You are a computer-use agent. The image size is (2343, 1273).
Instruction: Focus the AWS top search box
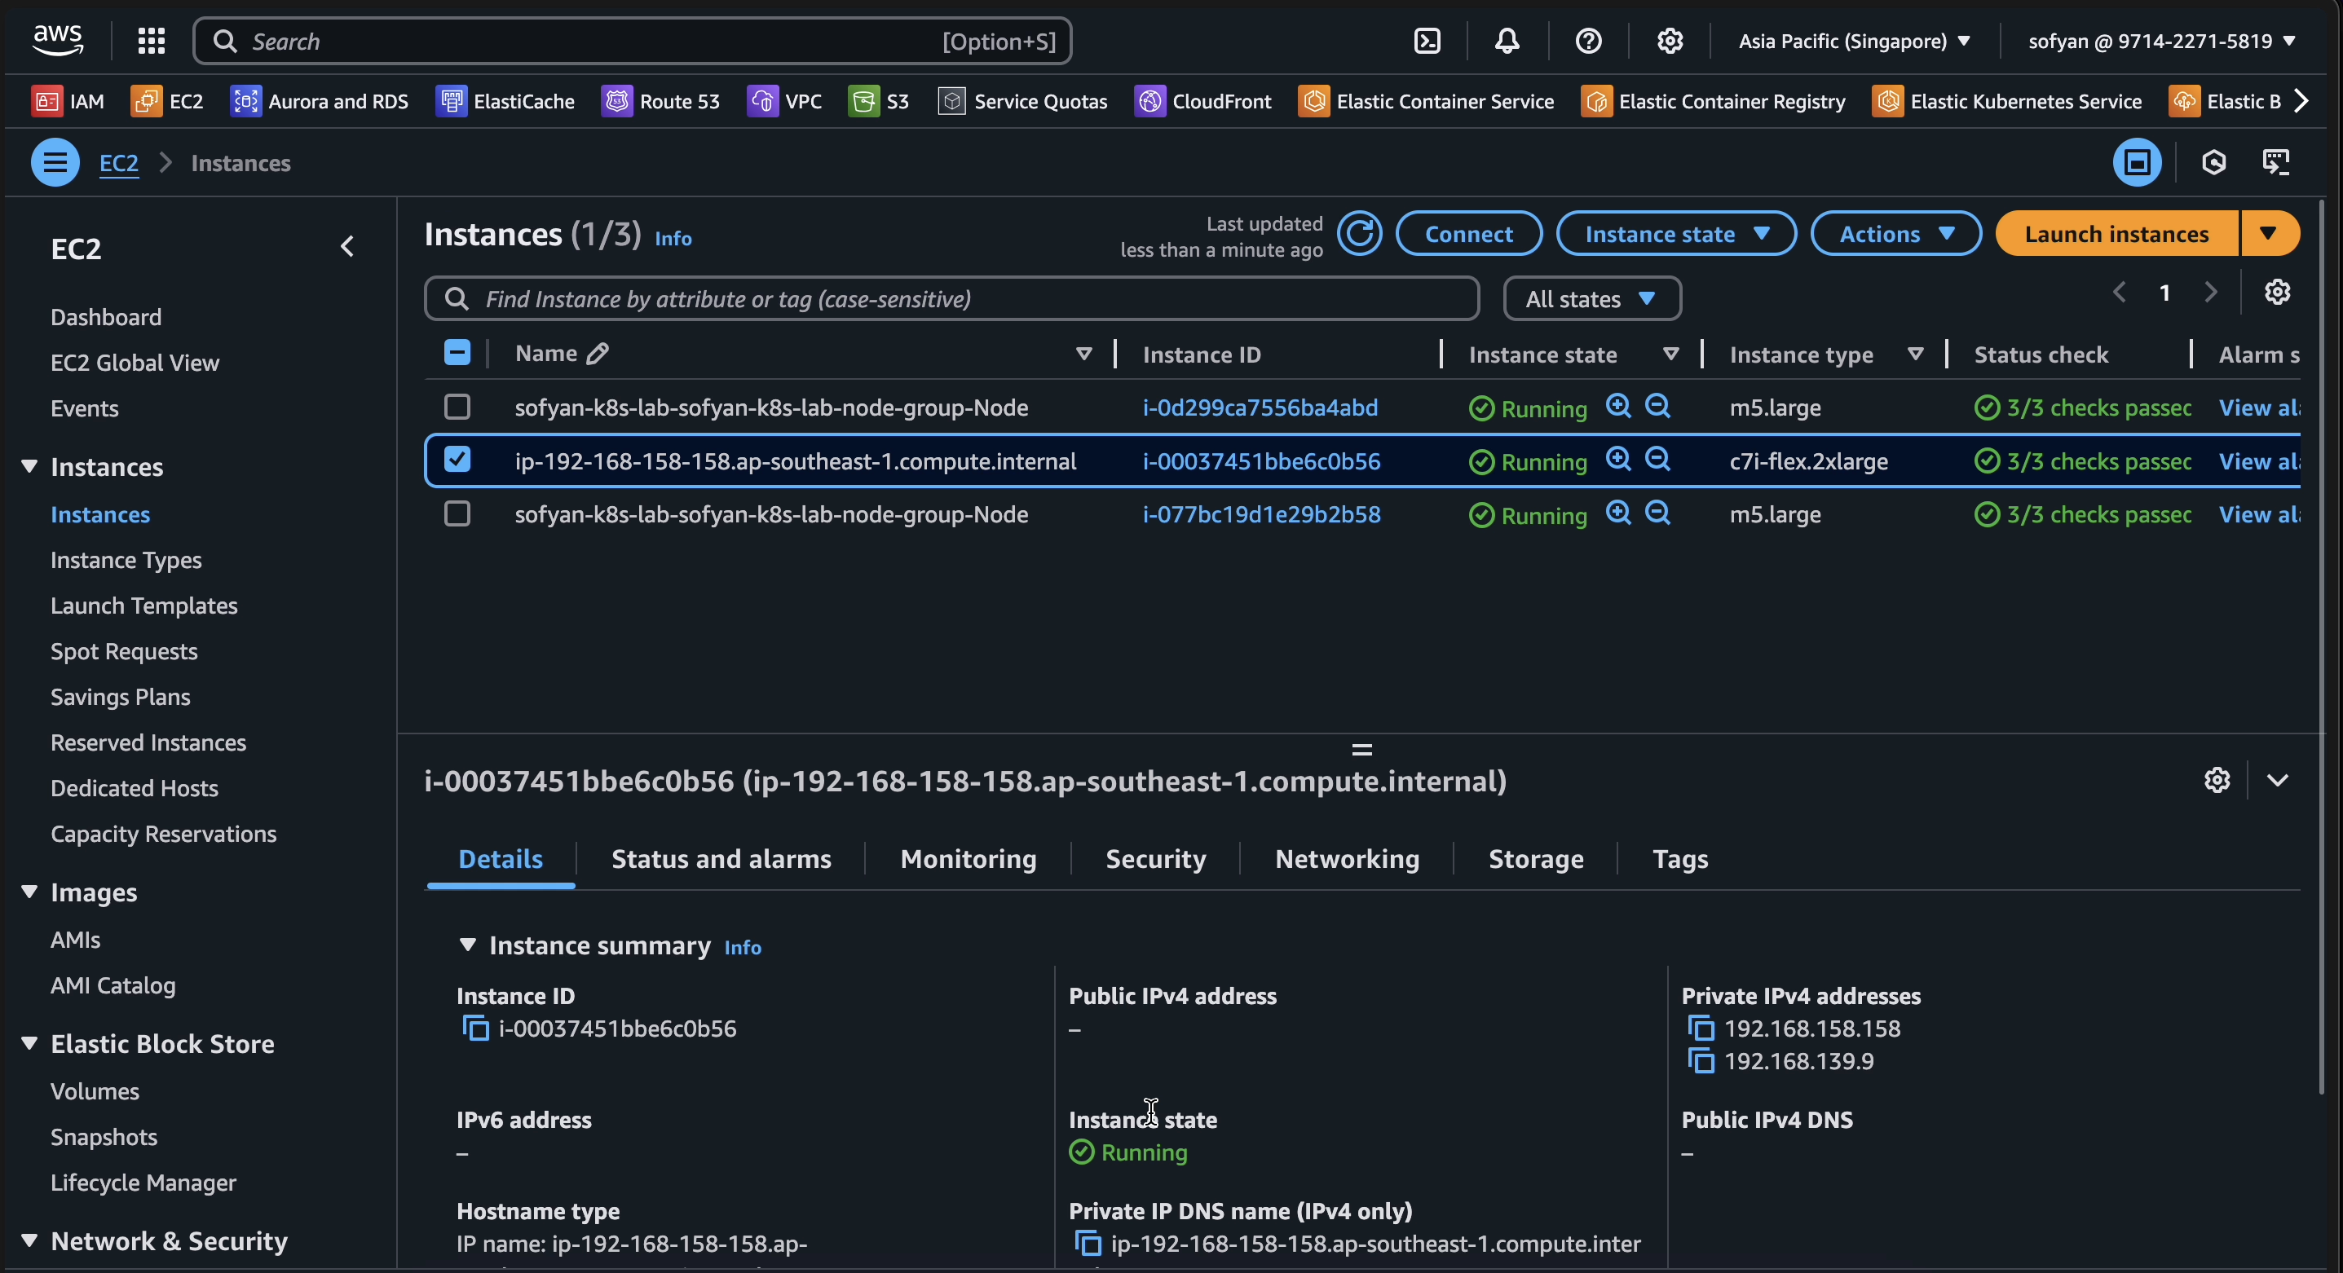point(632,41)
